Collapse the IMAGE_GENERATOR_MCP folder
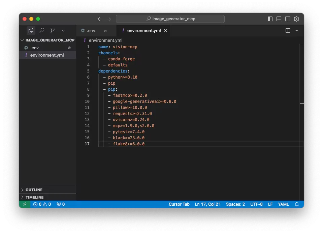Screen dimensions: 323x233 48,40
